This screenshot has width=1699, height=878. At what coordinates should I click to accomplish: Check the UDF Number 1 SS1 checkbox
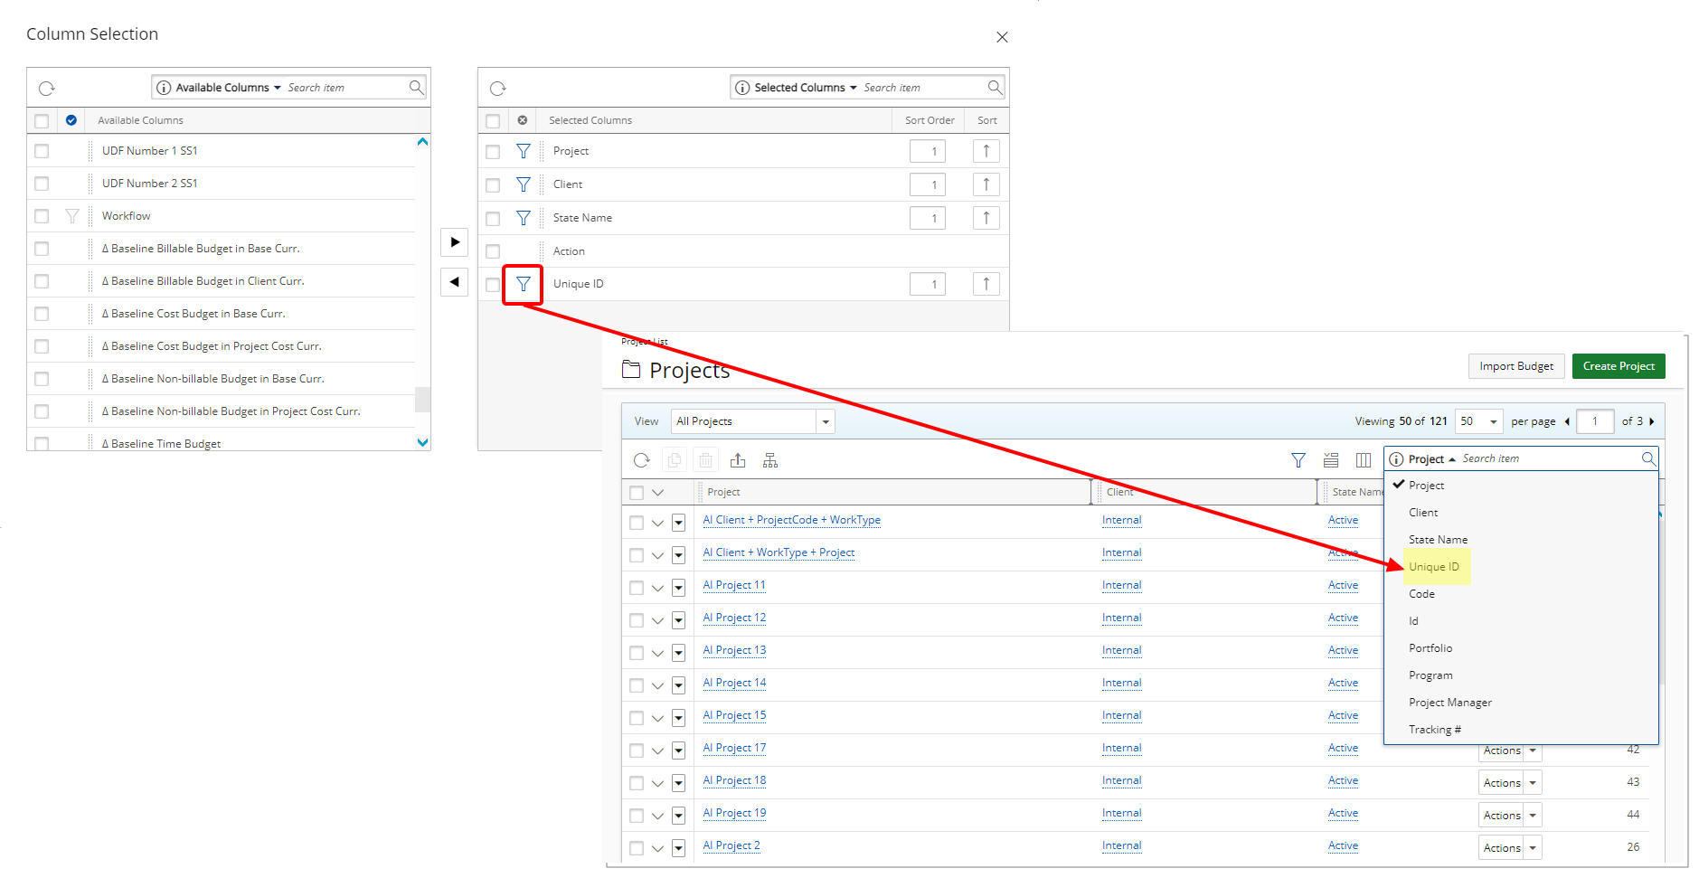(42, 151)
